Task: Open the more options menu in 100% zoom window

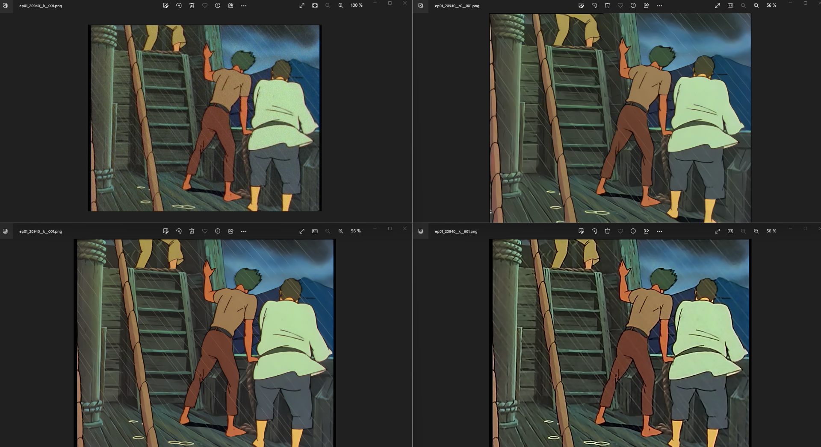Action: click(x=244, y=6)
